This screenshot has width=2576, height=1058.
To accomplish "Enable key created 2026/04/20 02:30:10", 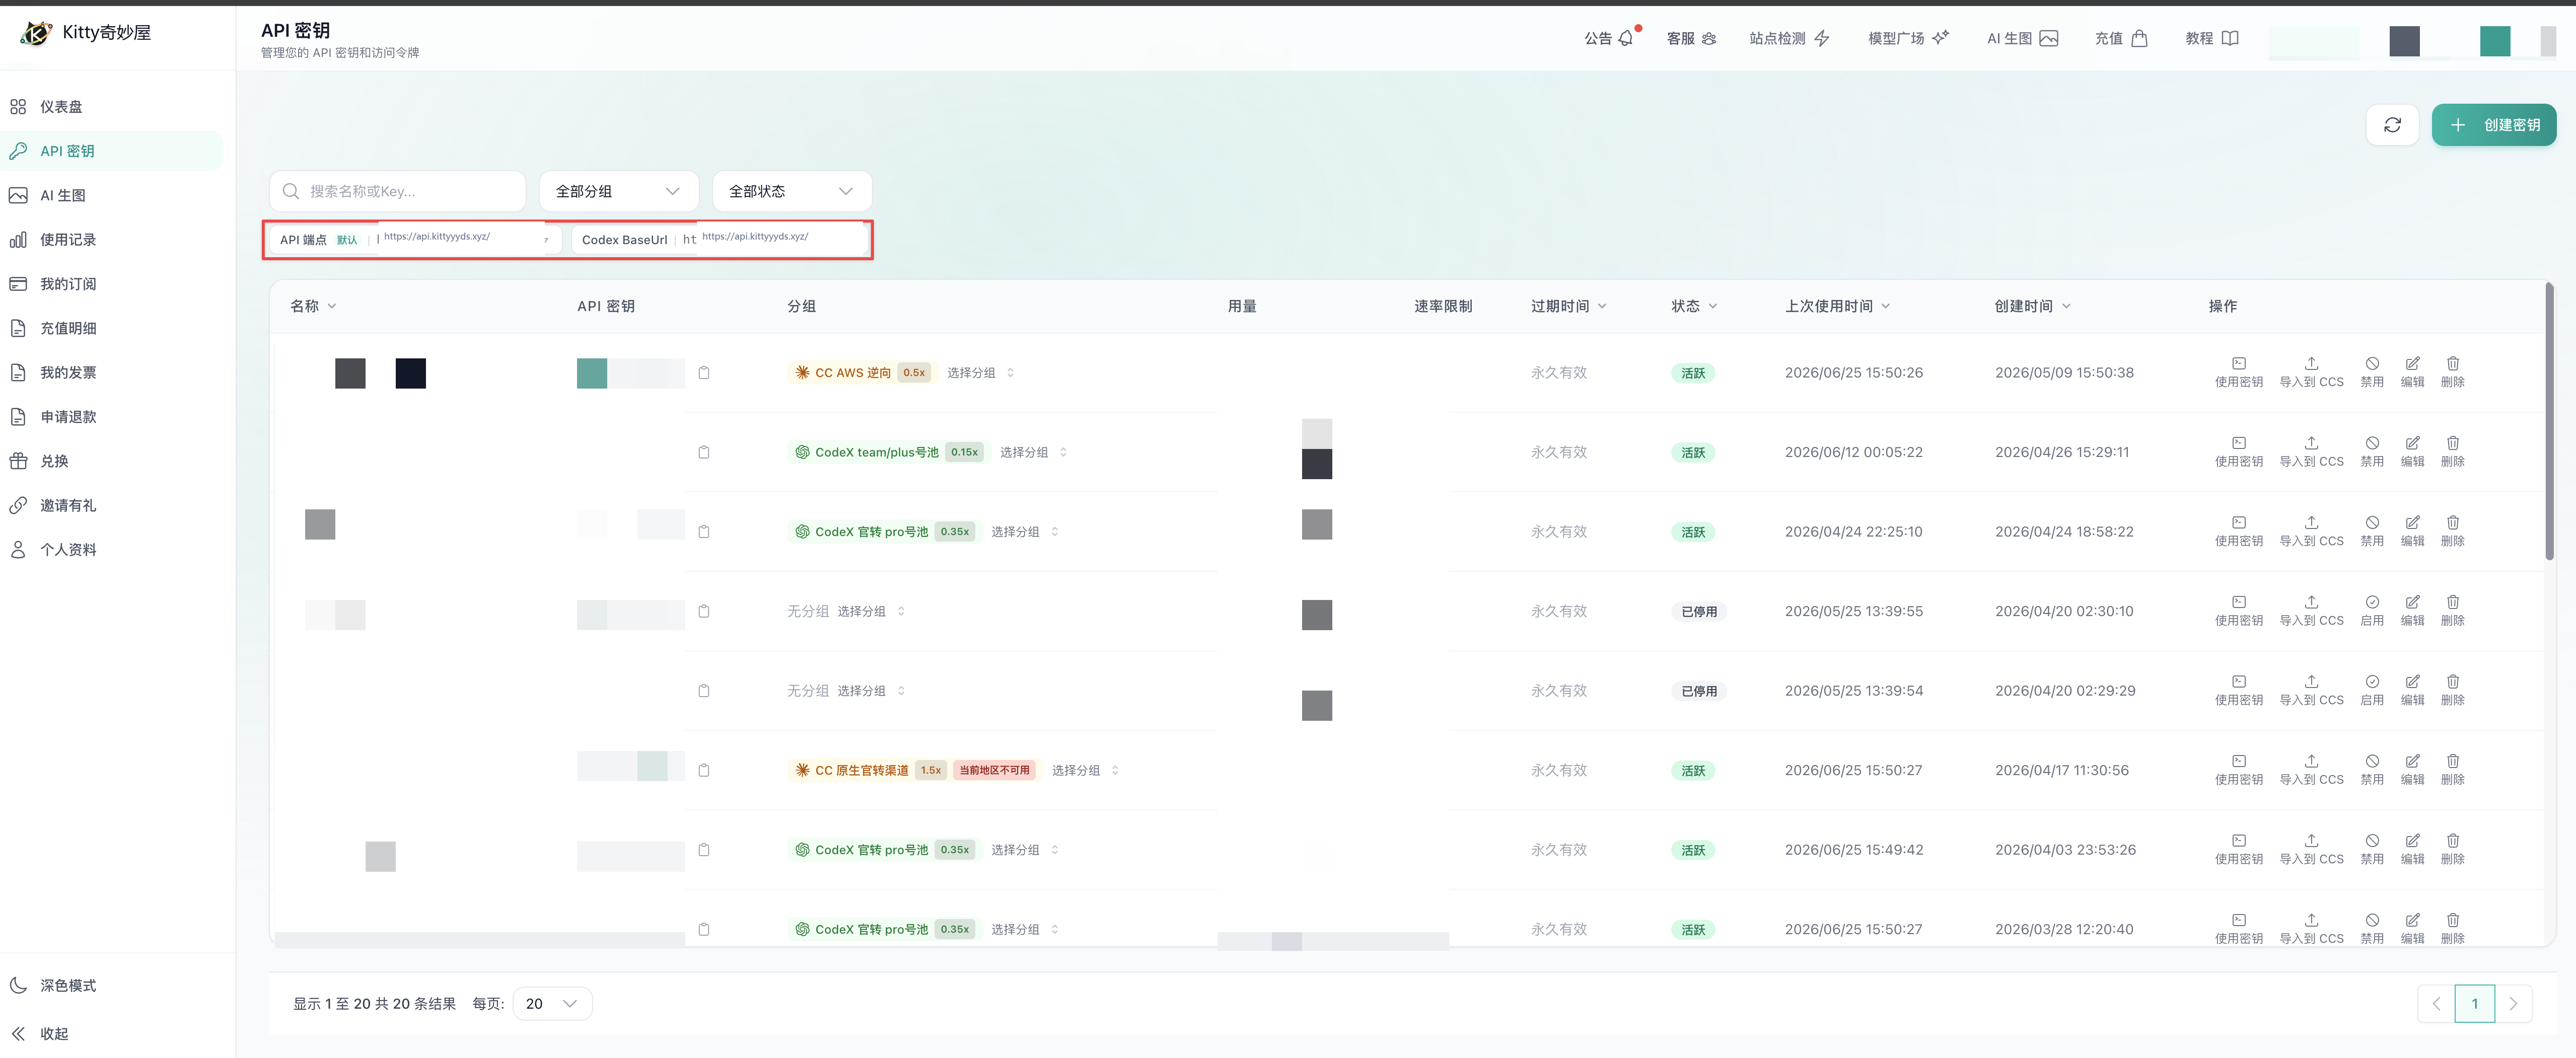I will pos(2372,611).
